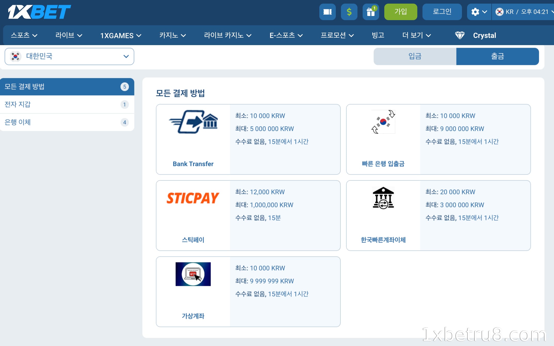Click the green dollar payments icon
554x346 pixels.
click(x=349, y=12)
